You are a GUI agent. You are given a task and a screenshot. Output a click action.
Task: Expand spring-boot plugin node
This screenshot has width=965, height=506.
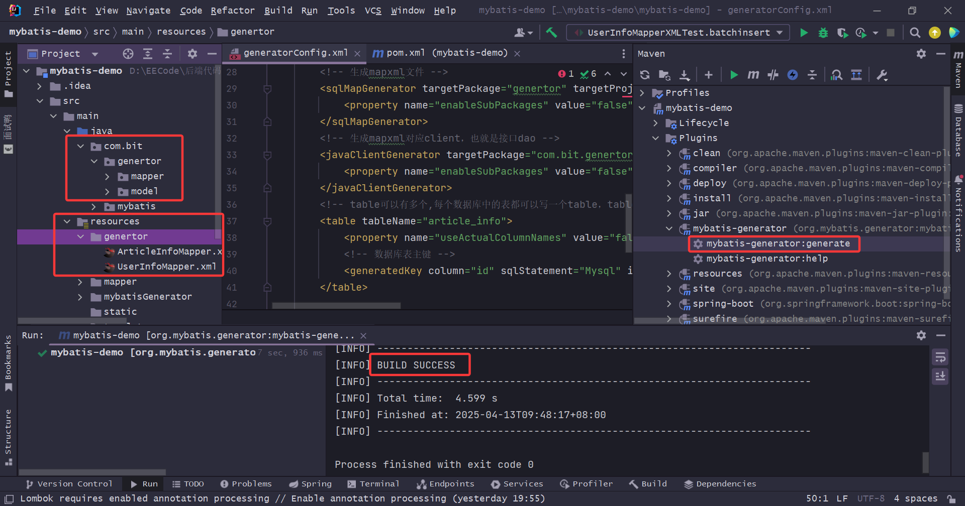[669, 304]
